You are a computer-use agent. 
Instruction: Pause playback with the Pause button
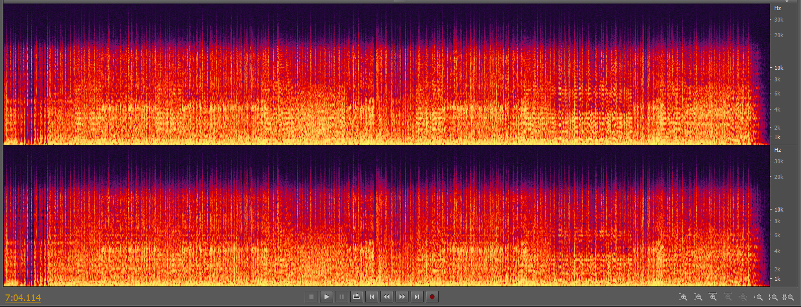click(342, 297)
